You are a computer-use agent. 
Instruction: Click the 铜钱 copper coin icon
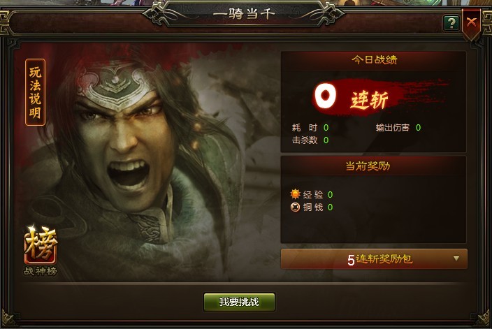point(295,207)
